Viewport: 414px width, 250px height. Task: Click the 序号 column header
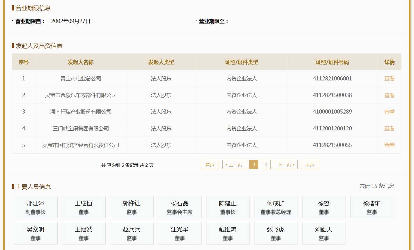pos(24,62)
